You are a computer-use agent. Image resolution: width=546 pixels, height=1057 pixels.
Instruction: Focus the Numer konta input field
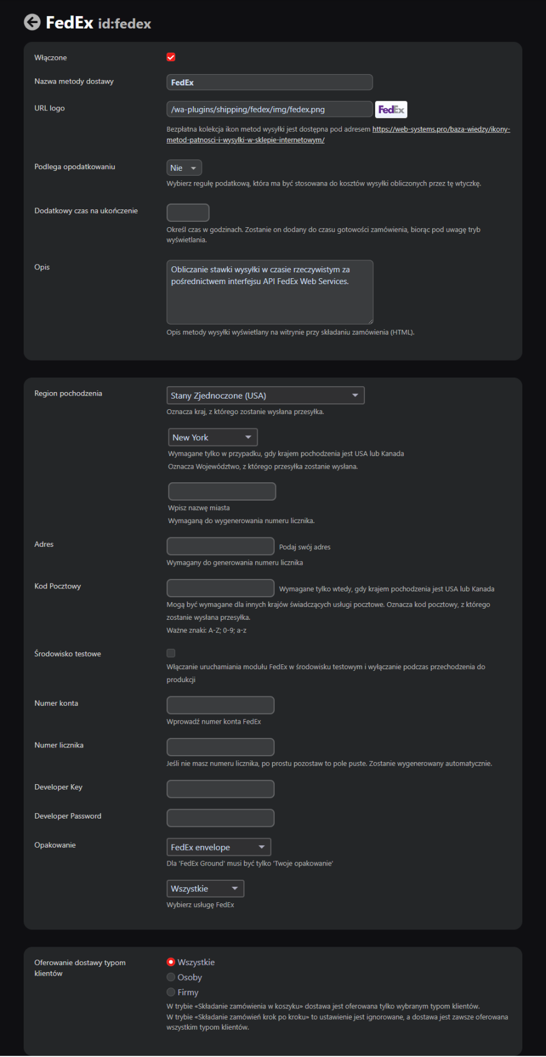tap(220, 705)
